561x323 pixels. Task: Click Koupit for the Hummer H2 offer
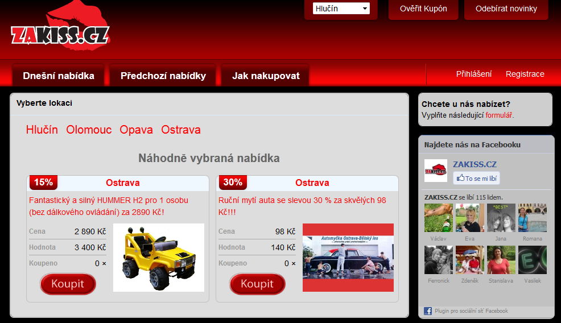tap(68, 284)
